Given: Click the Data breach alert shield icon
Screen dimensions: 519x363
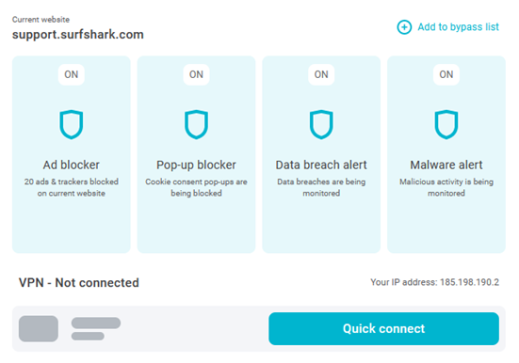Looking at the screenshot, I should point(321,124).
